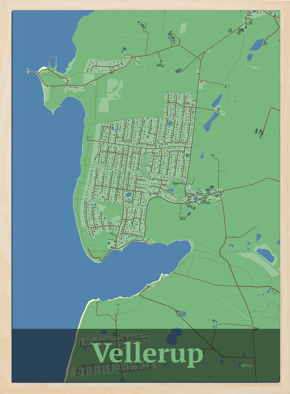The height and width of the screenshot is (394, 290).
Task: Select the lake in the lower right wetland
Action: (x=266, y=255)
